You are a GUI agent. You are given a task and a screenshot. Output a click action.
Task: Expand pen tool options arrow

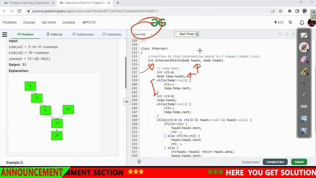pyautogui.click(x=308, y=50)
